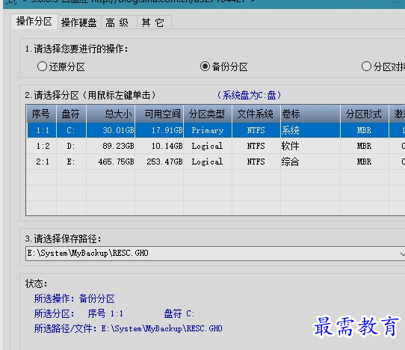
Task: Click drive letter C: cell
Action: click(71, 130)
